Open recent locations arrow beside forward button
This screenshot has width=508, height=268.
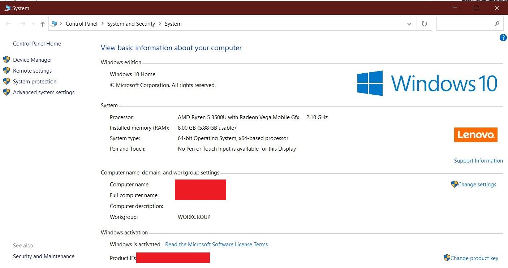[x=33, y=23]
